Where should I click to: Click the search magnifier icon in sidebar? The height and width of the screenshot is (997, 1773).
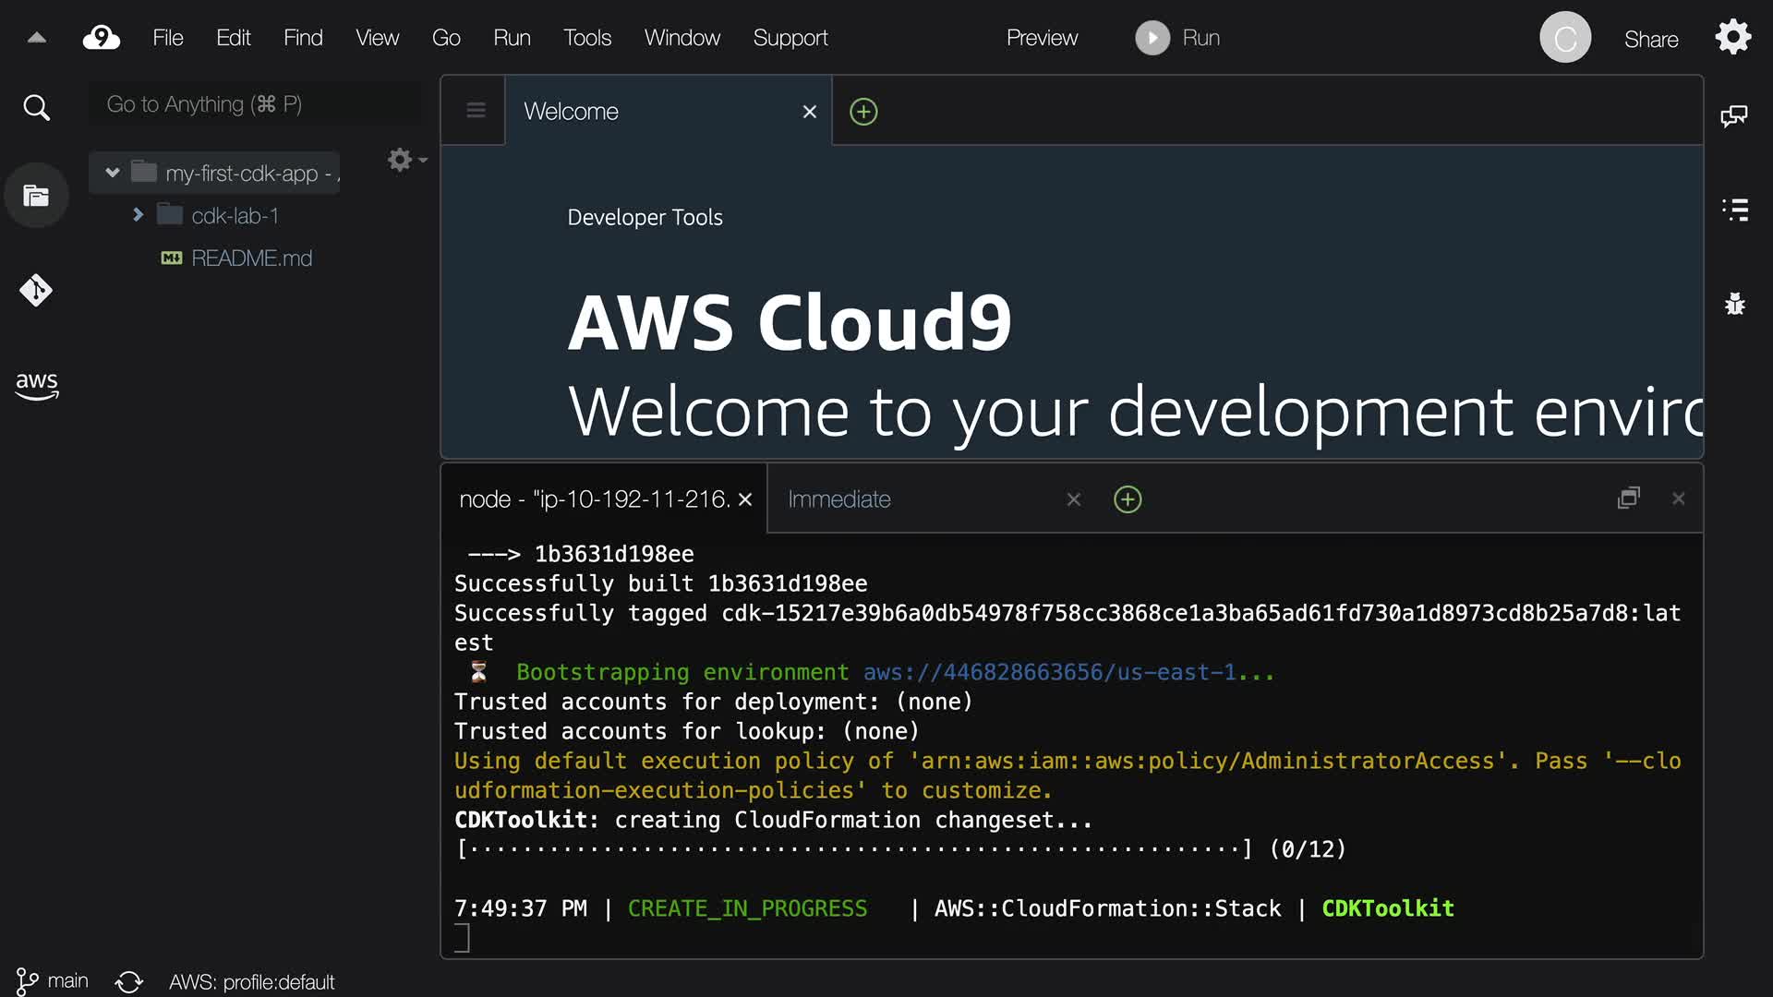pos(36,108)
